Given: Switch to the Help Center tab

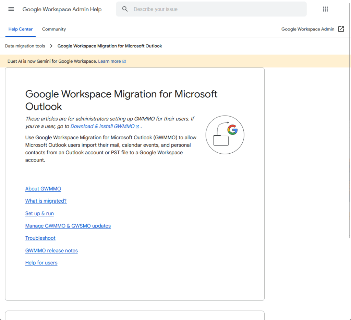Looking at the screenshot, I should pyautogui.click(x=21, y=29).
